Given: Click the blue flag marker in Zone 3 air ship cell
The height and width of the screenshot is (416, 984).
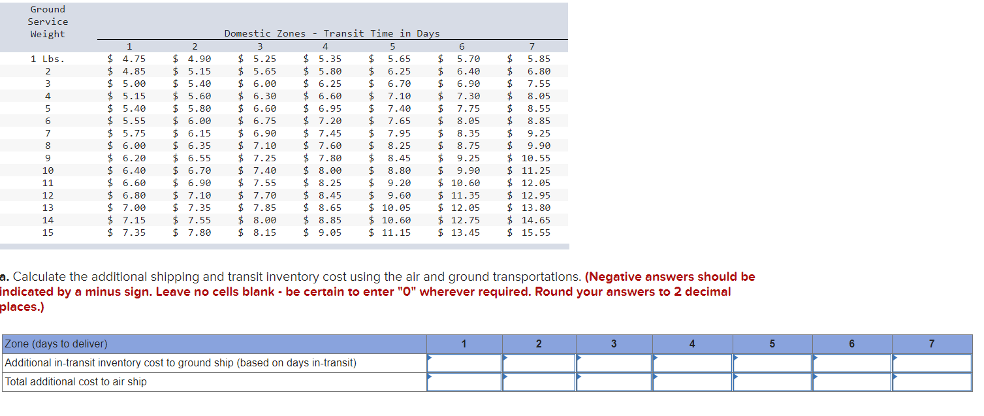Looking at the screenshot, I should (580, 377).
